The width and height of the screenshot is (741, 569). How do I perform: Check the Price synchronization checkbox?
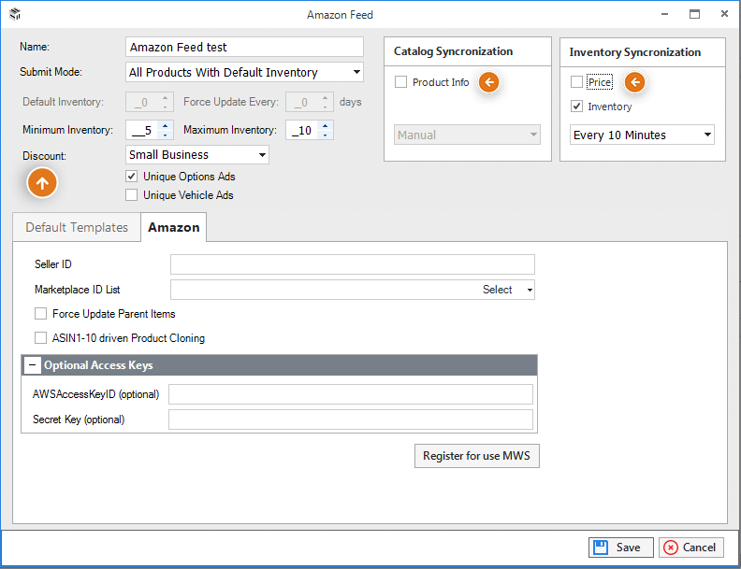click(x=576, y=82)
